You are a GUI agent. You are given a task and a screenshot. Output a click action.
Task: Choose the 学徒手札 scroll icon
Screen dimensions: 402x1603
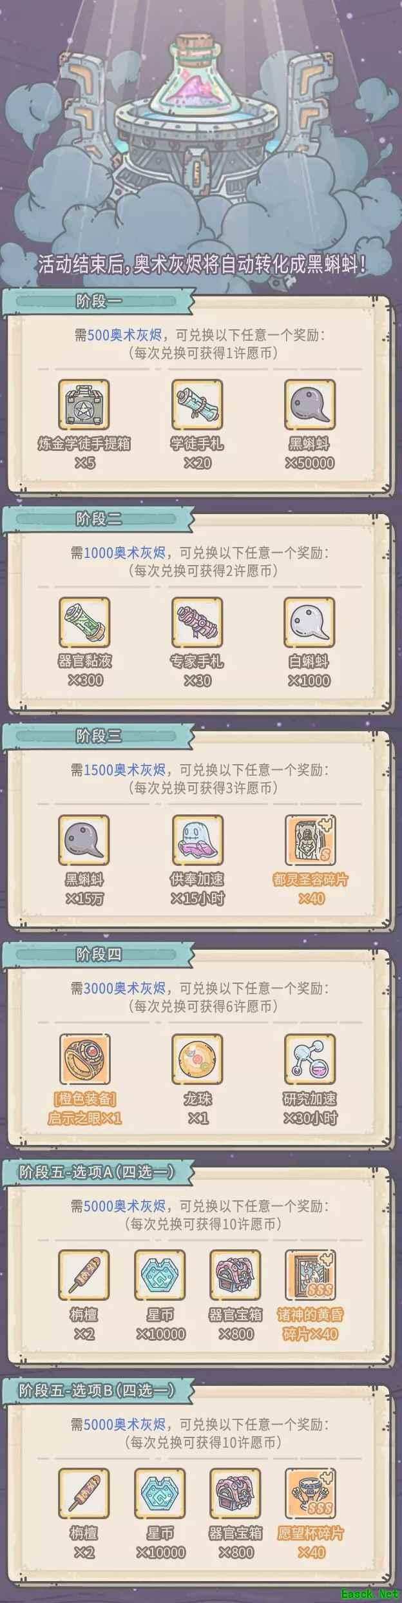pyautogui.click(x=197, y=405)
